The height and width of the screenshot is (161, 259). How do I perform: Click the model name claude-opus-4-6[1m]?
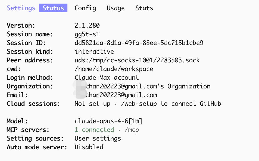point(108,121)
